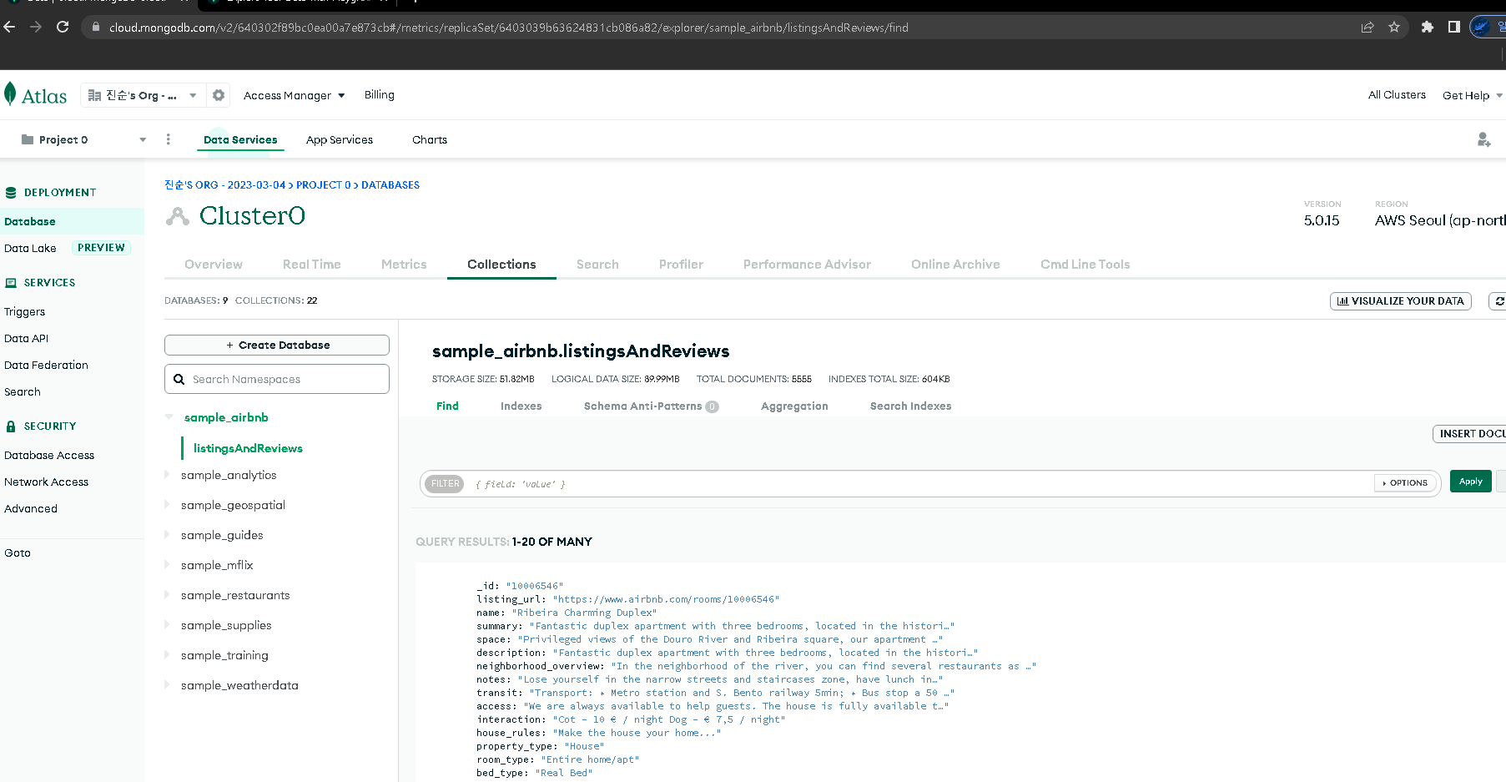Bookmark this page with star icon
This screenshot has width=1506, height=782.
coord(1394,27)
